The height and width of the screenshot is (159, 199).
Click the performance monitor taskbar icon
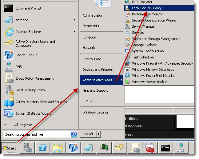click(104, 148)
